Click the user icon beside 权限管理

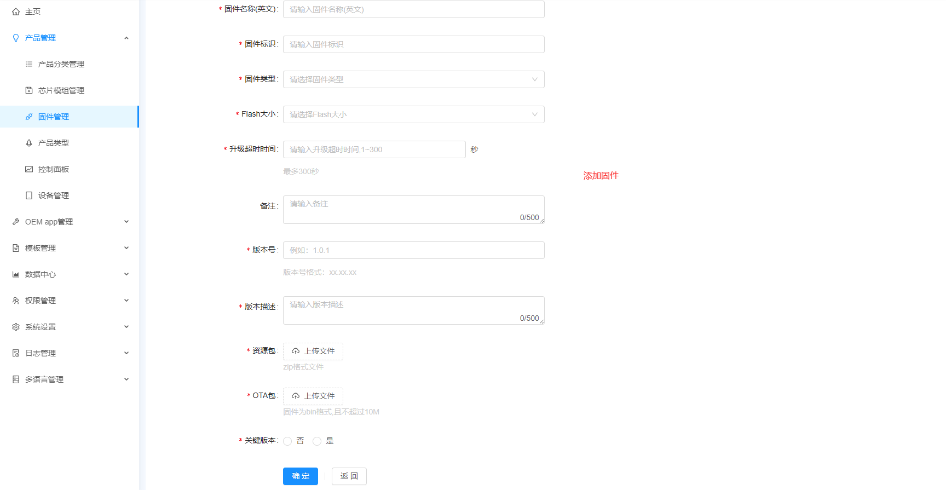click(16, 301)
